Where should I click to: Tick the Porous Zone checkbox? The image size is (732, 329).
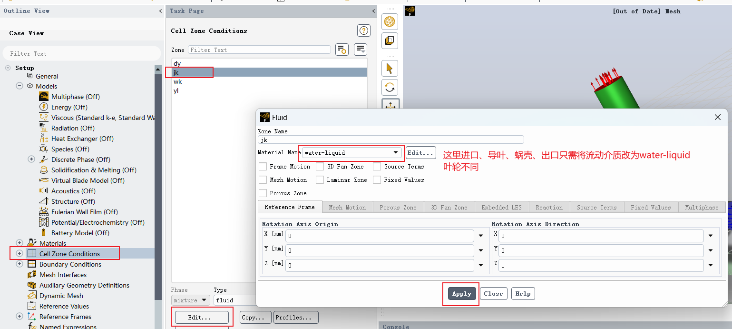tap(263, 193)
